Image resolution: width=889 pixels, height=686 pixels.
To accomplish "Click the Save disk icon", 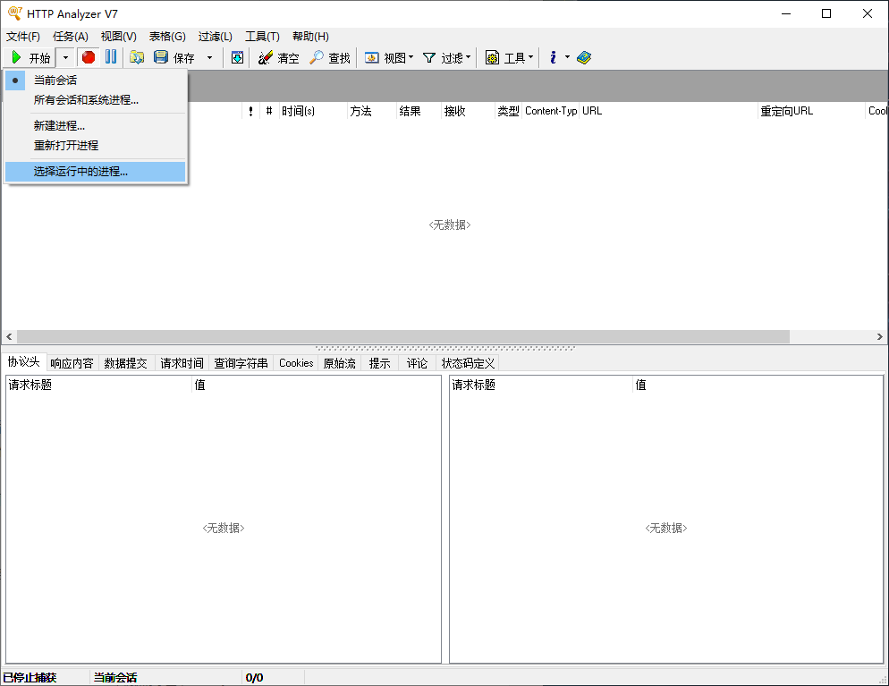I will [x=161, y=56].
